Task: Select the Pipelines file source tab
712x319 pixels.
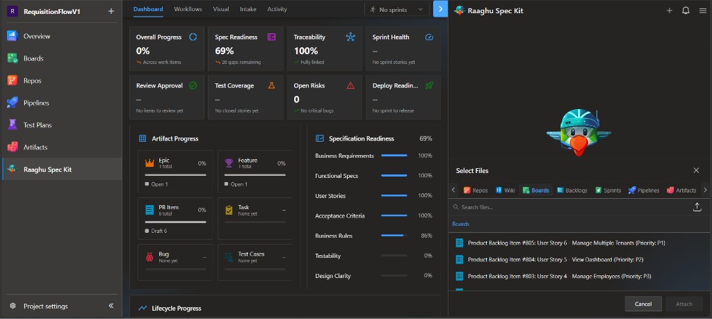Action: point(643,190)
